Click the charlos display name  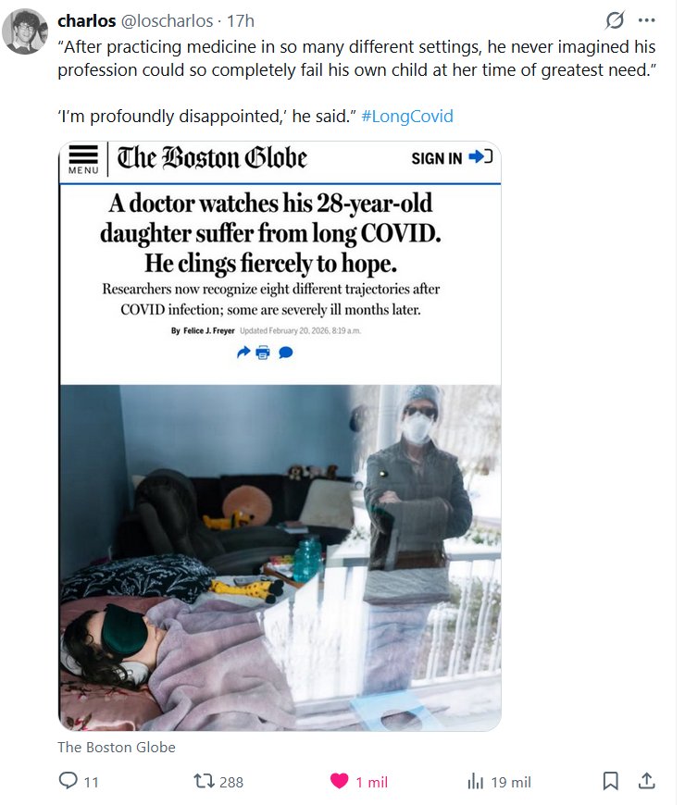click(x=87, y=21)
